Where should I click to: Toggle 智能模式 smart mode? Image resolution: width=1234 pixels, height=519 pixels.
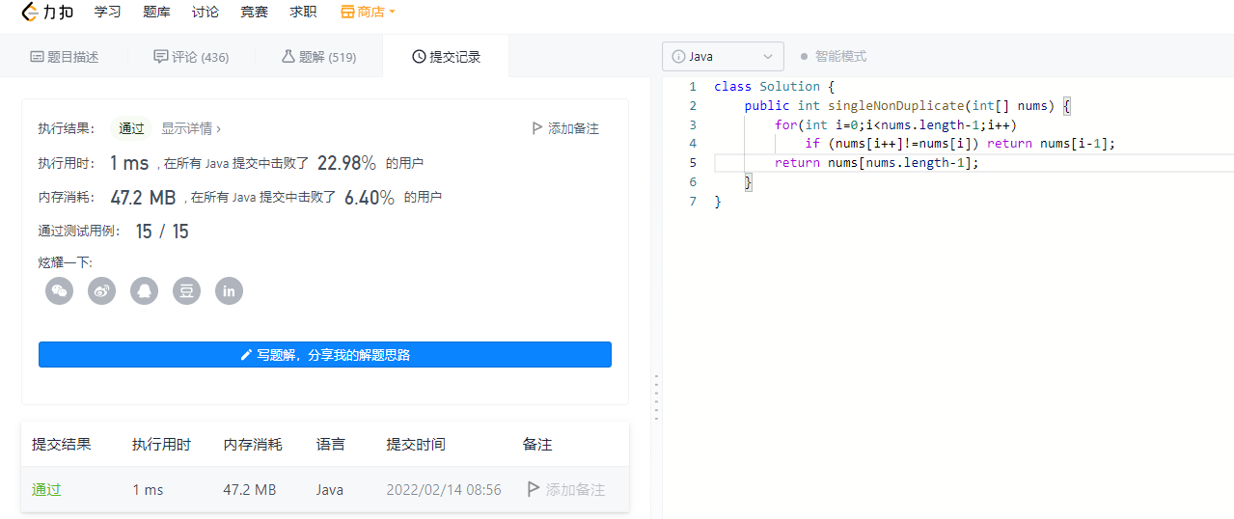coord(834,57)
